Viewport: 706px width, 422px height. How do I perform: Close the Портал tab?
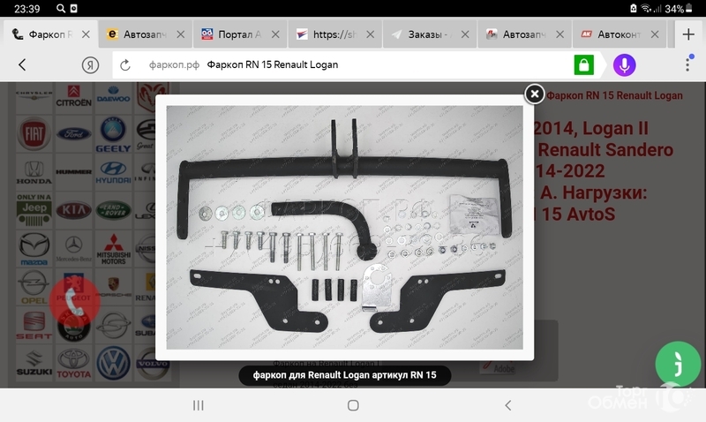coord(275,34)
